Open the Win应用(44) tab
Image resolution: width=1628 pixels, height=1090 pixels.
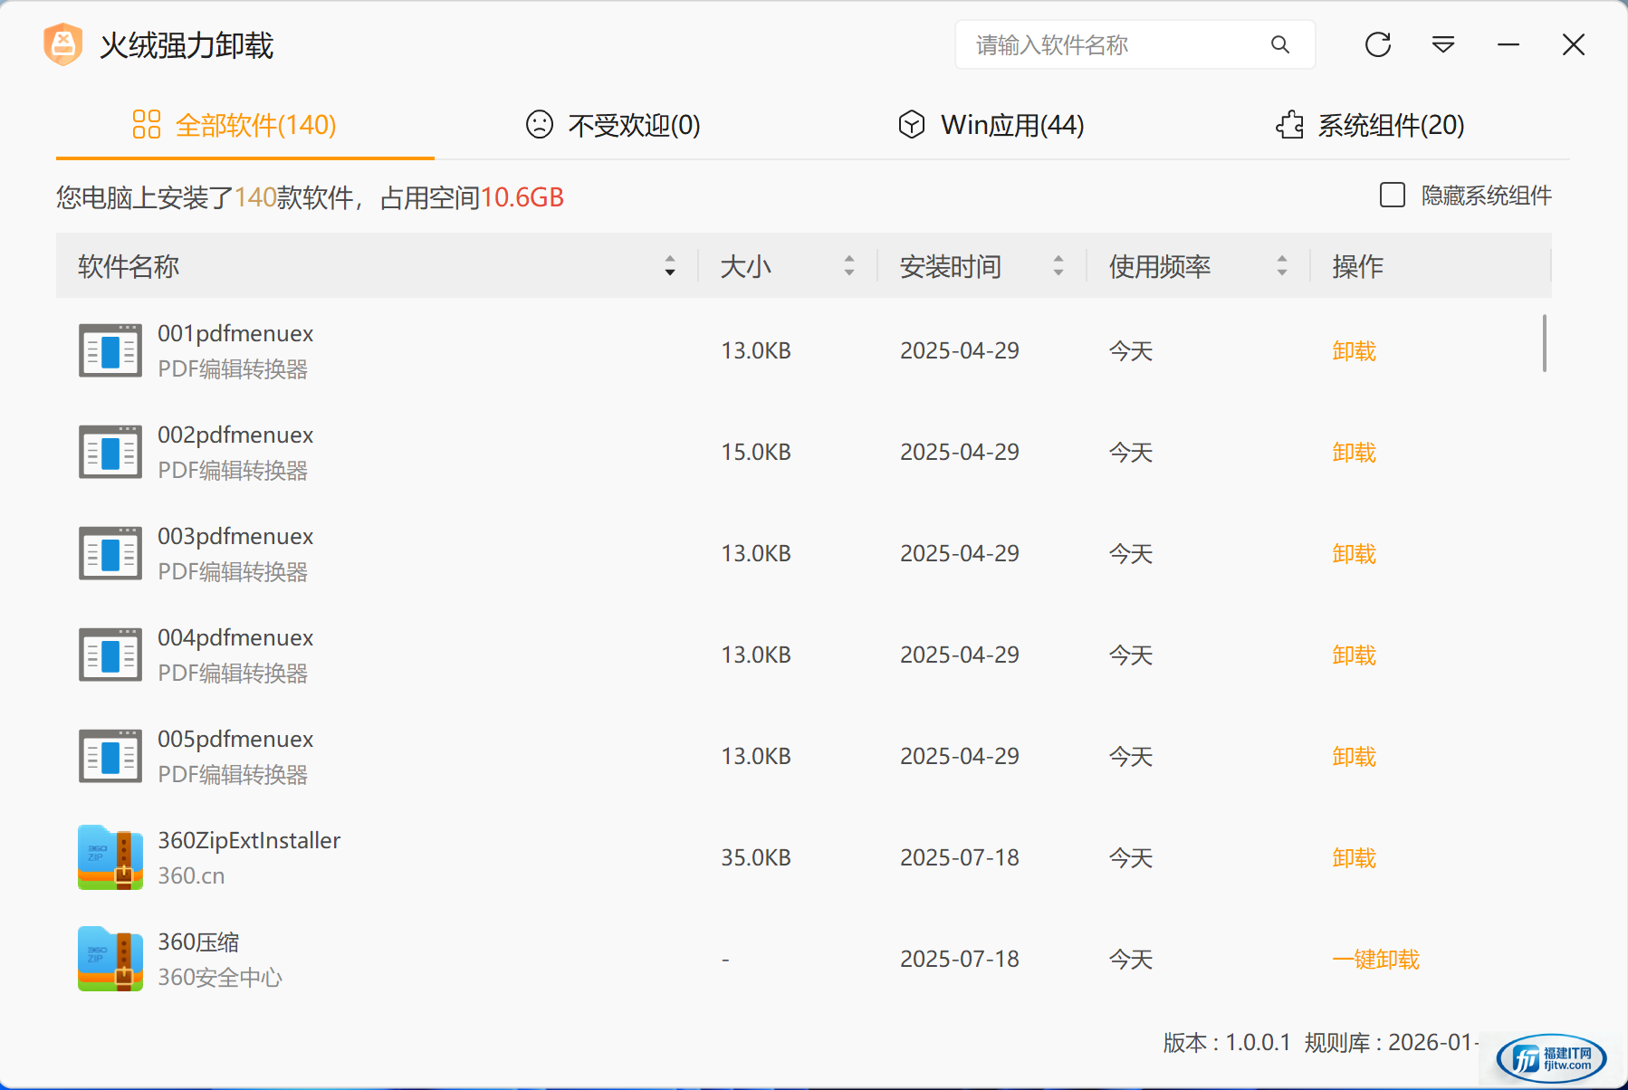point(991,125)
